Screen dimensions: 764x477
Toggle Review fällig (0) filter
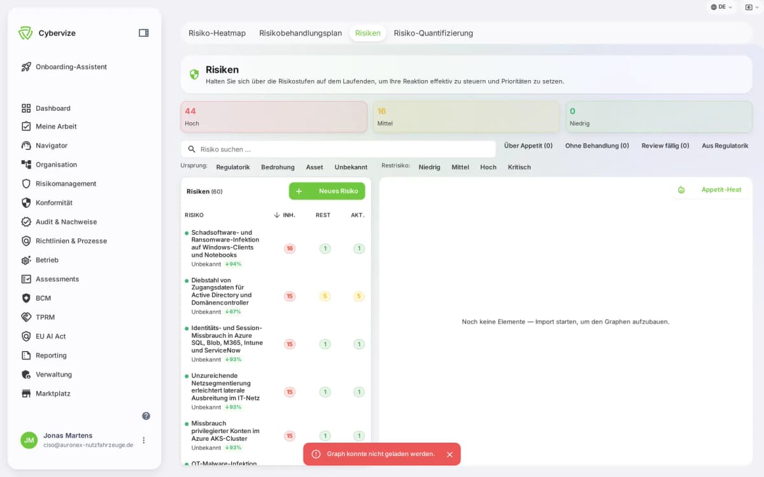tap(665, 146)
